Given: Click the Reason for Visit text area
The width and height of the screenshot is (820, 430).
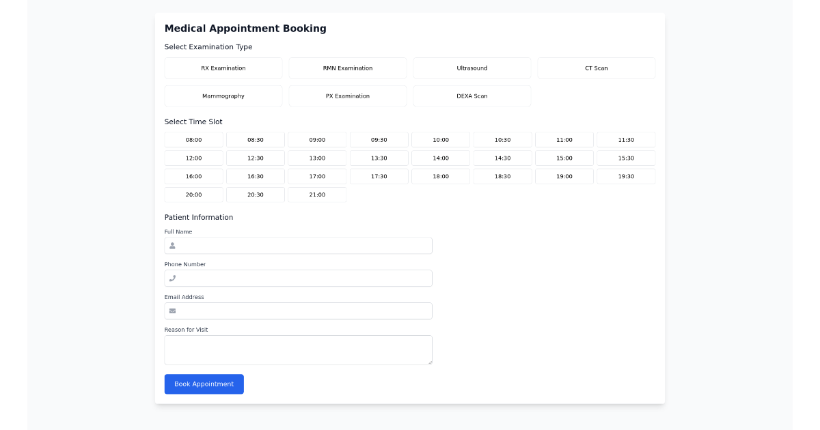Looking at the screenshot, I should pos(298,349).
